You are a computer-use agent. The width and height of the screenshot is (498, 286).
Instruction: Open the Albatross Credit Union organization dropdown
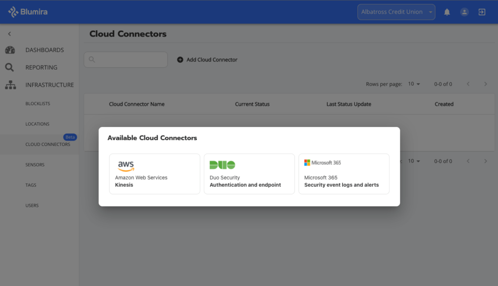396,12
